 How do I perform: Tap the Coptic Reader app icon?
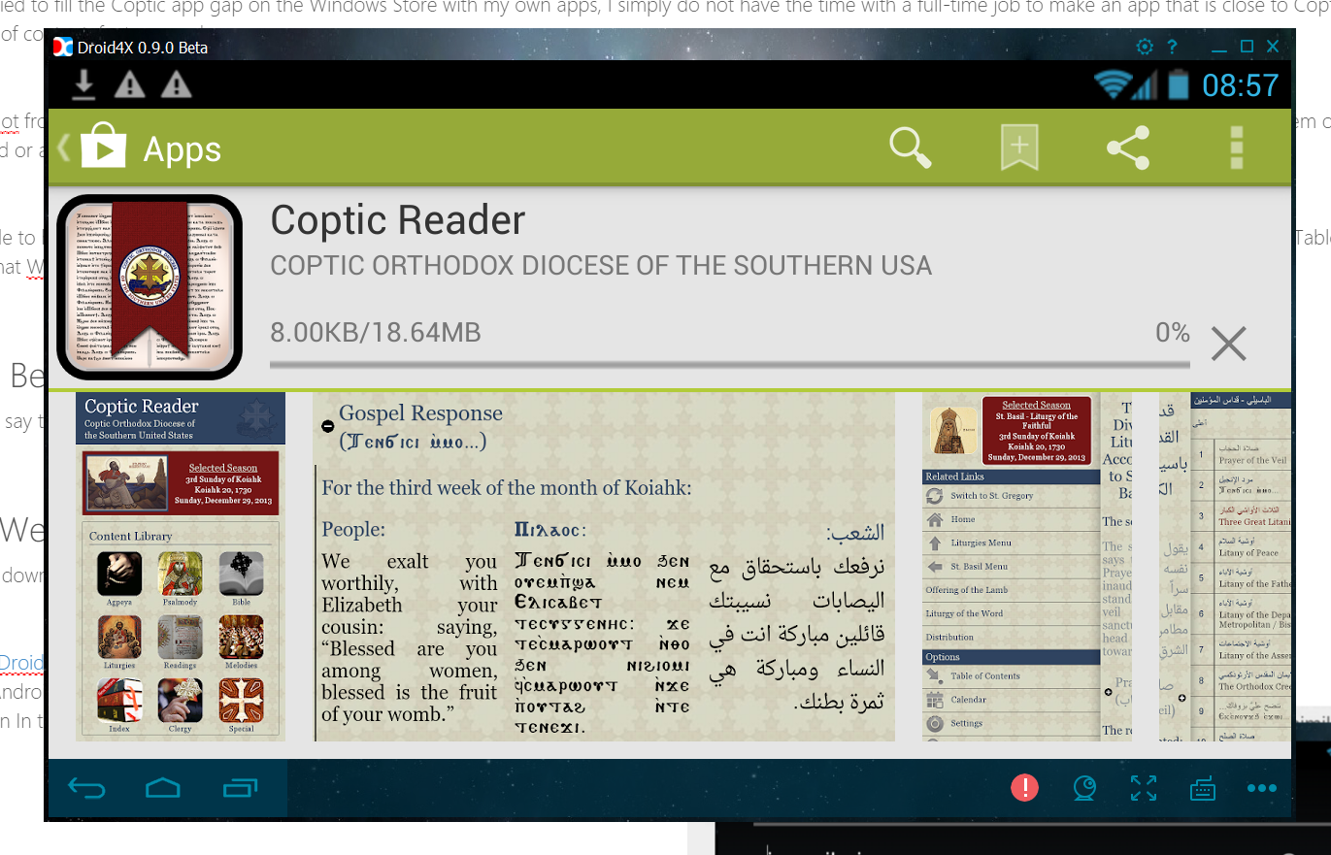pyautogui.click(x=149, y=286)
